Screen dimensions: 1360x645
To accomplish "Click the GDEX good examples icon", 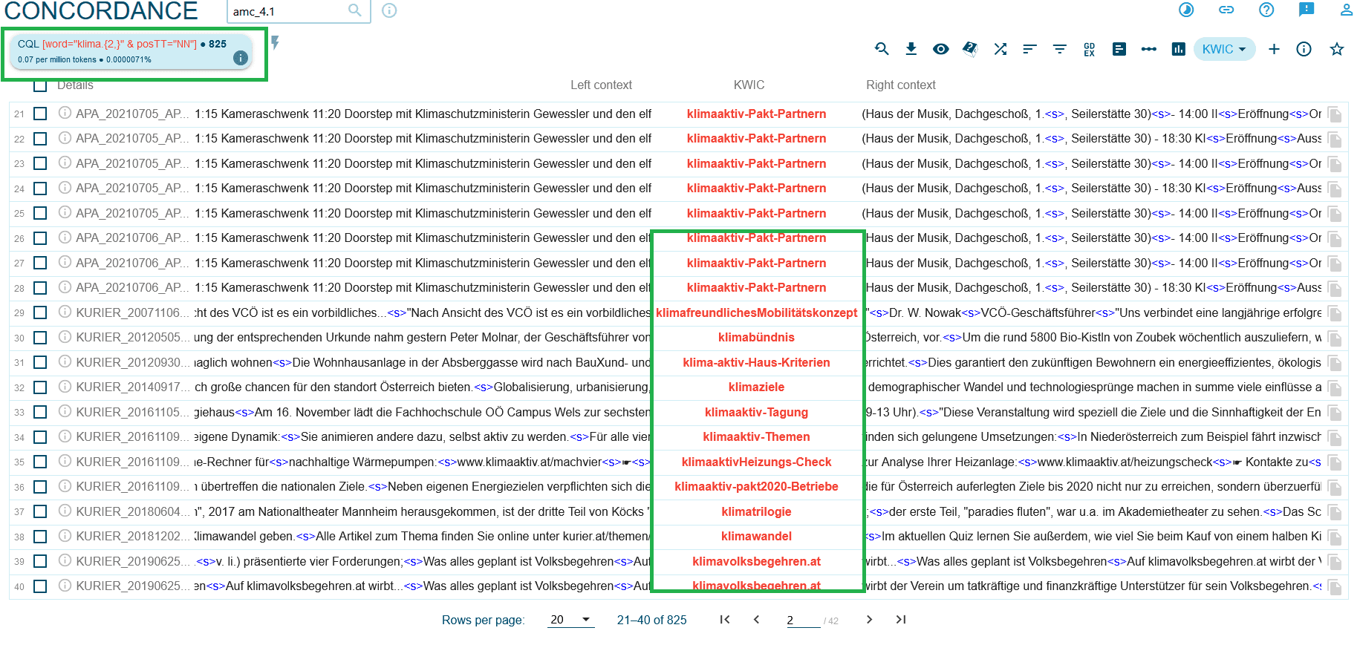I will click(1089, 49).
